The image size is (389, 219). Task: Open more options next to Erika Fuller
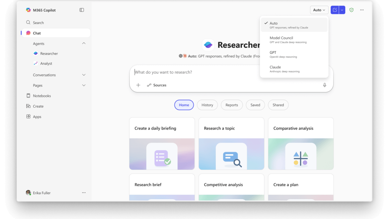coord(84,193)
